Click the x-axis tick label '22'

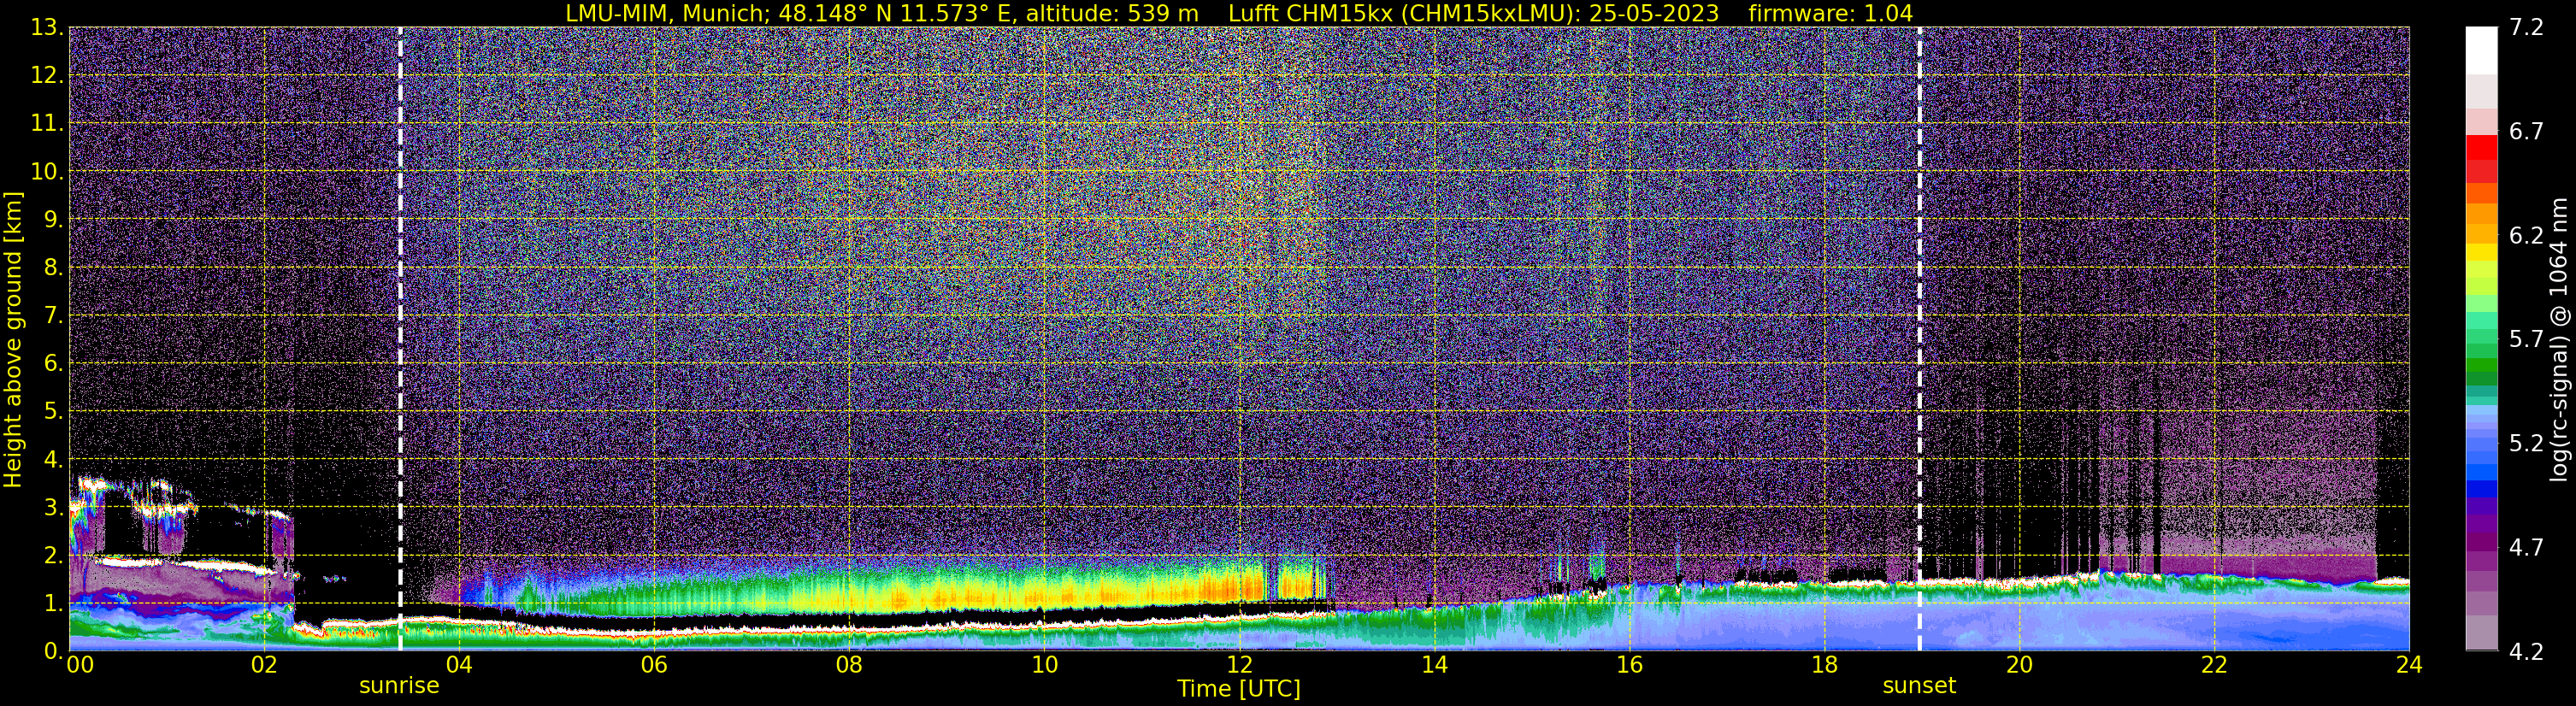tap(2214, 665)
